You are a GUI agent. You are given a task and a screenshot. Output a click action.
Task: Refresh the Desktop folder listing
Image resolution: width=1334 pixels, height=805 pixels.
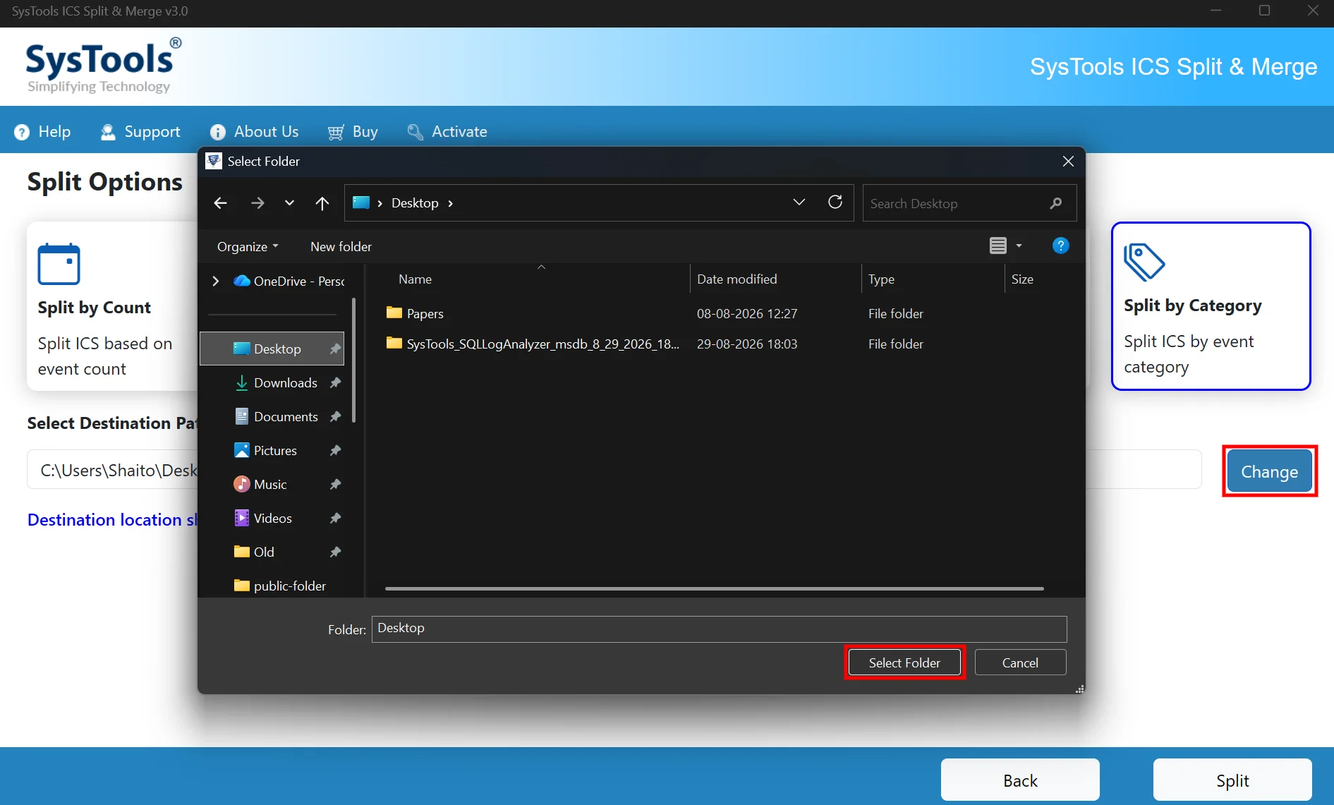[835, 202]
